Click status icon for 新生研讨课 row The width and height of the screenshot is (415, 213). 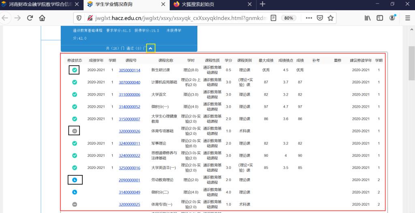pyautogui.click(x=75, y=70)
